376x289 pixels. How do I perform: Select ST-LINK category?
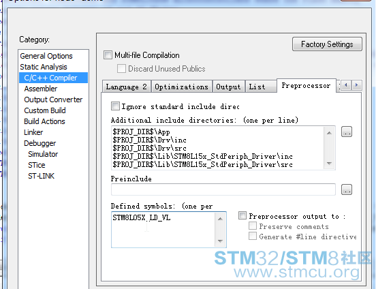pos(42,176)
